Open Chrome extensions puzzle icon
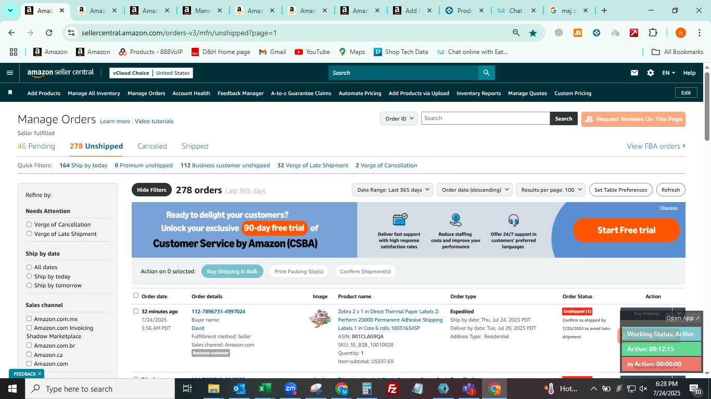 (653, 33)
